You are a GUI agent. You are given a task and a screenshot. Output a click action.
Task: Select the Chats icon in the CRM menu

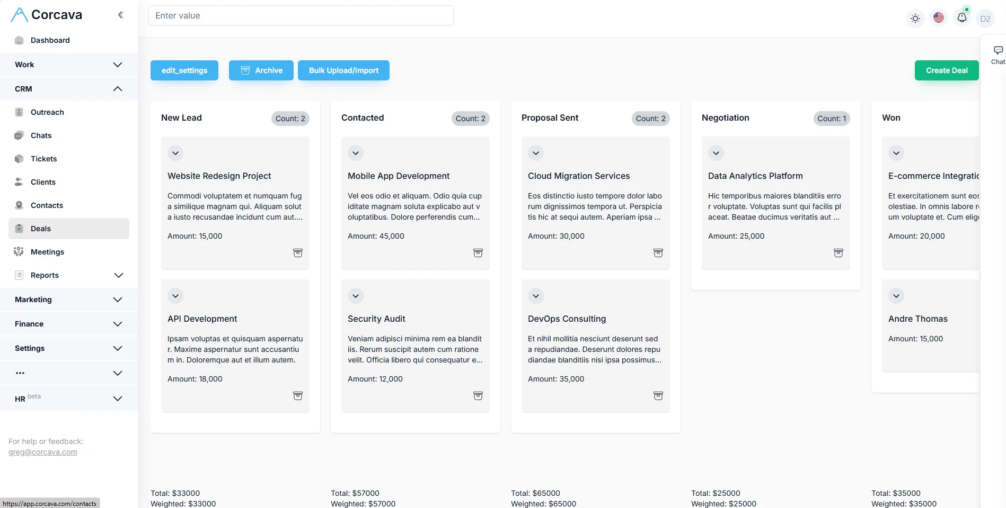(18, 135)
